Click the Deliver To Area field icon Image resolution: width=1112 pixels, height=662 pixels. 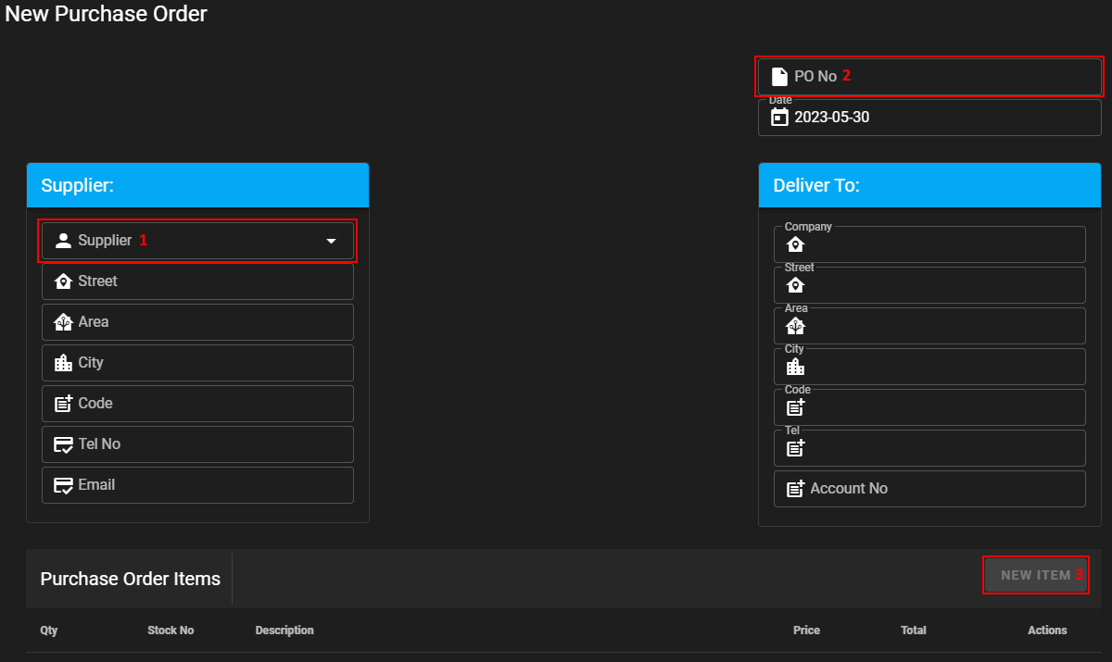[795, 326]
